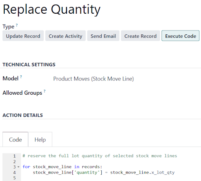The image size is (201, 181).
Task: Click code line 1 comment text
Action: [100, 156]
